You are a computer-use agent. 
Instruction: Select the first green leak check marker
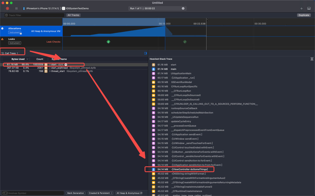click(108, 42)
